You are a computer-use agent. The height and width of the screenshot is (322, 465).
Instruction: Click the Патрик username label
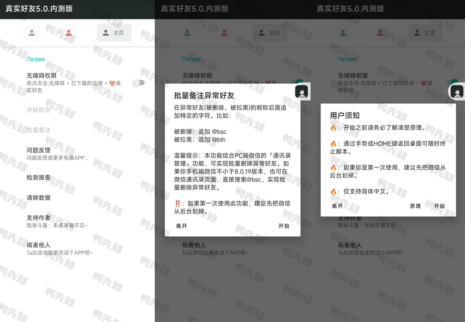(x=35, y=59)
